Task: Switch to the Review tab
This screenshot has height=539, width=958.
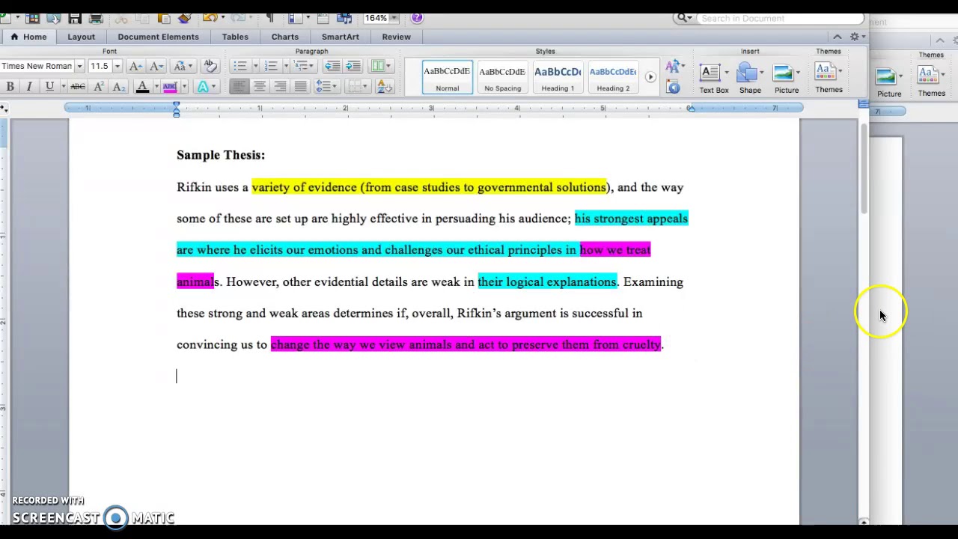Action: (x=397, y=37)
